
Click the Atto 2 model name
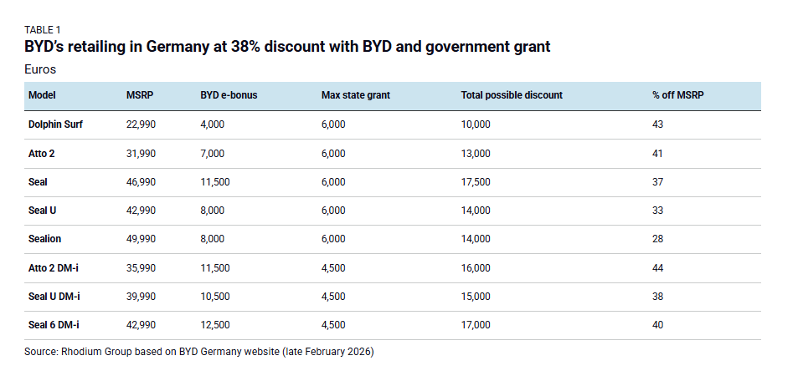(42, 154)
